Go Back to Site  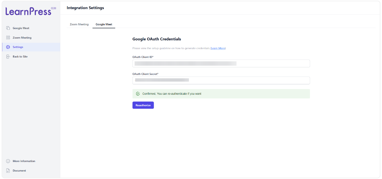tap(31, 57)
